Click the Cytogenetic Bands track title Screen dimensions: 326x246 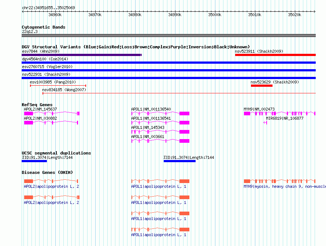click(x=44, y=27)
